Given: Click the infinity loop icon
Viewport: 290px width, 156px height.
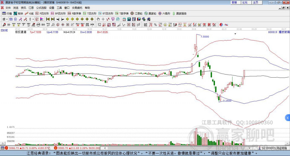Looking at the screenshot, I should point(226,25).
